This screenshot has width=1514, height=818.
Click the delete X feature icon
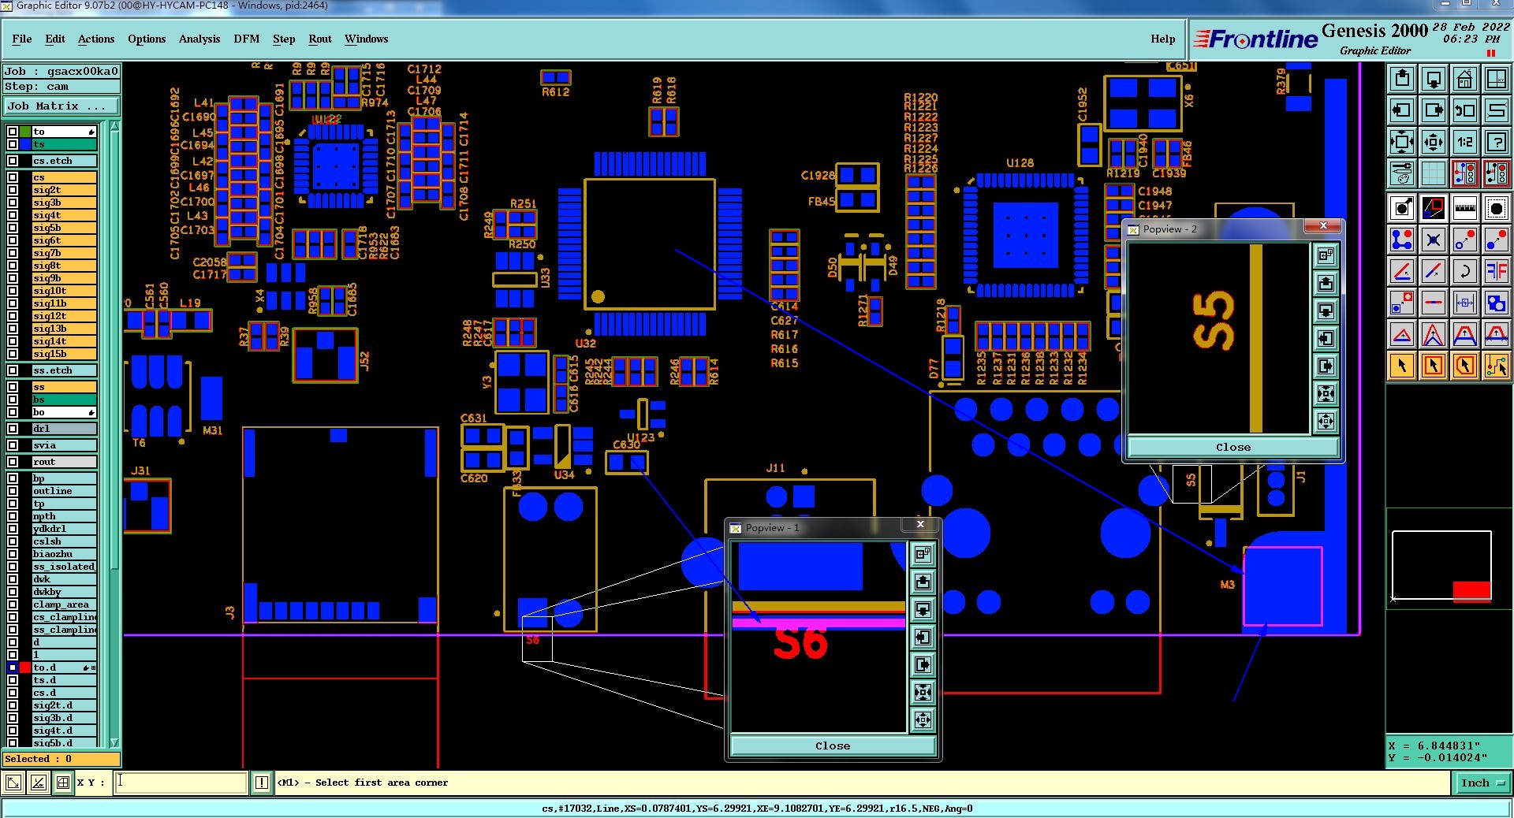1434,240
